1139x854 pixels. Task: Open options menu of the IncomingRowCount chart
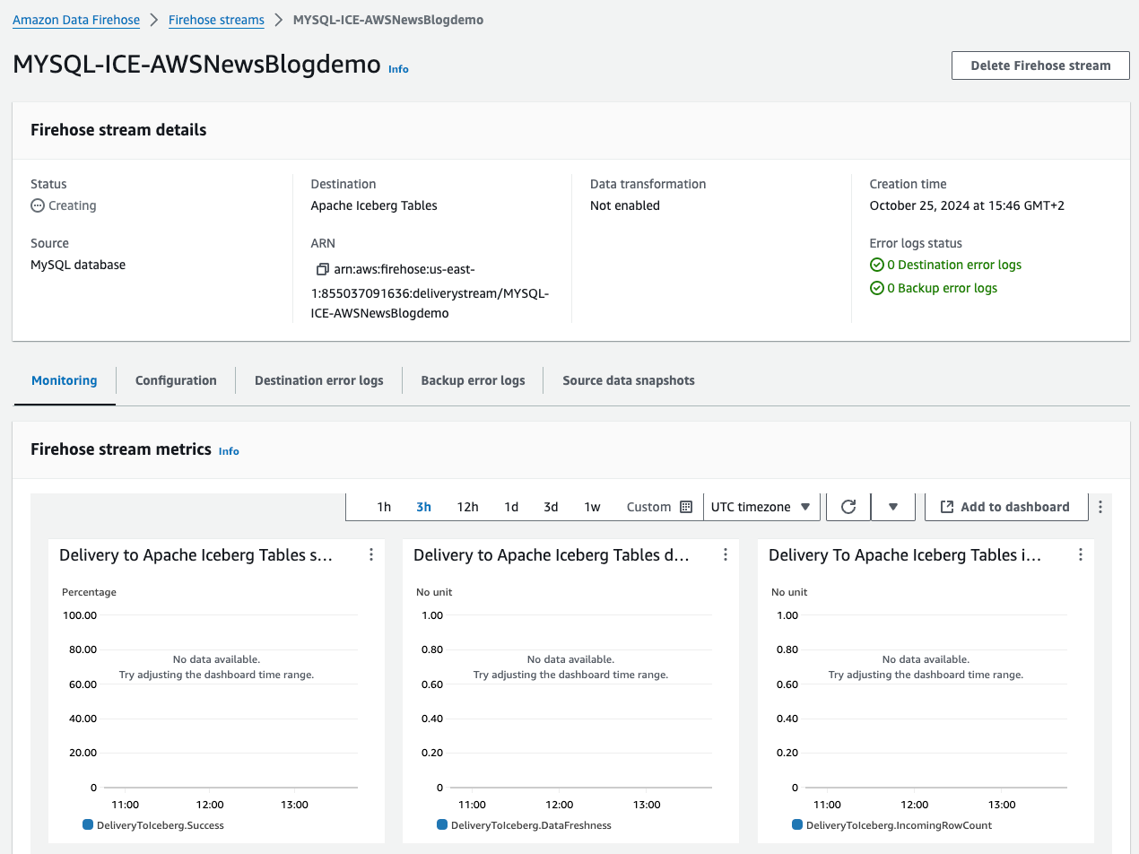click(1080, 555)
